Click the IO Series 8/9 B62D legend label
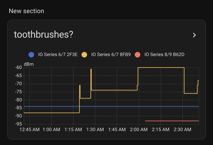Viewport: 213px width, 145px height. [164, 54]
